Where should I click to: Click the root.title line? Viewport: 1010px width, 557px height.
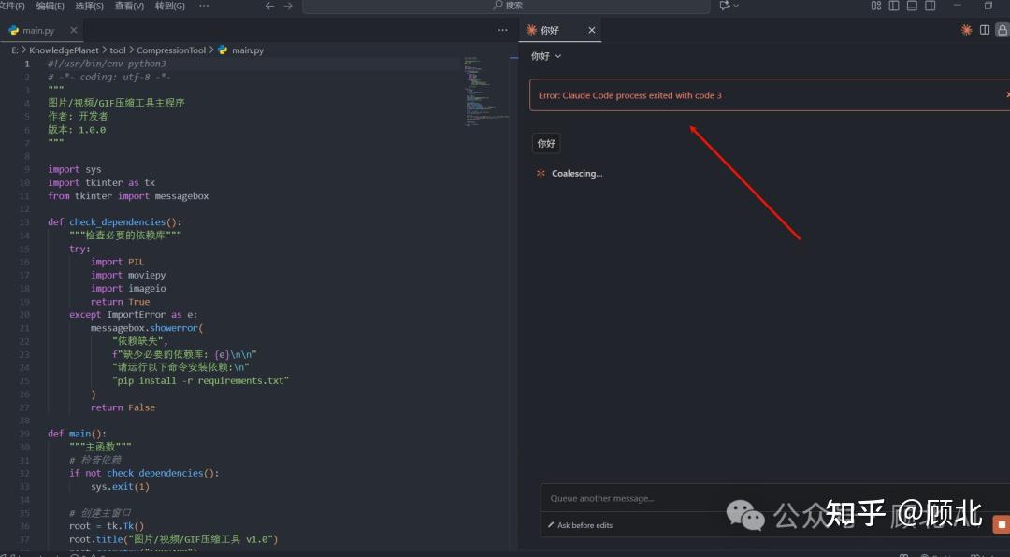coord(174,539)
